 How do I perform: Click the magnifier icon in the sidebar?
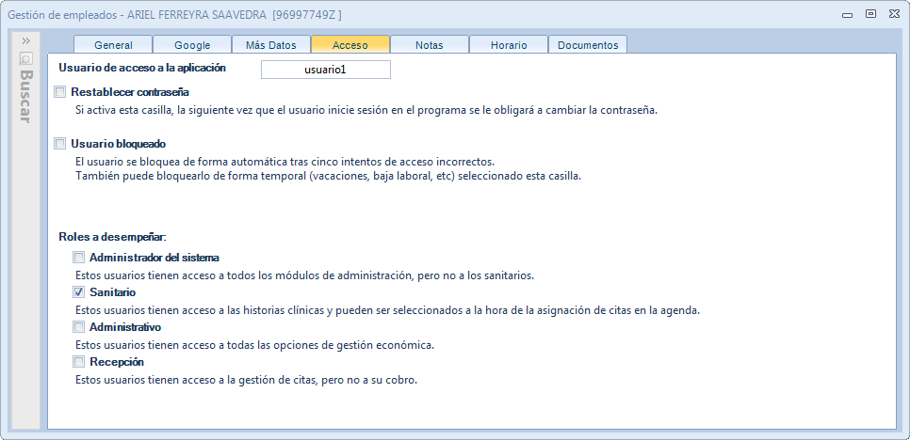26,57
